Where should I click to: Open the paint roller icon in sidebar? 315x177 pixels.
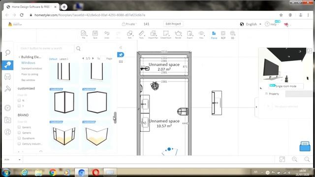pos(8,88)
